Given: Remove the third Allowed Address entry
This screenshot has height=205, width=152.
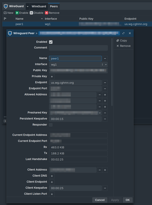Looking at the screenshot, I should 100,107.
